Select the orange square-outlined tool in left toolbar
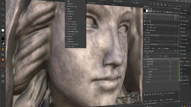This screenshot has height=107, width=191. pos(3,64)
